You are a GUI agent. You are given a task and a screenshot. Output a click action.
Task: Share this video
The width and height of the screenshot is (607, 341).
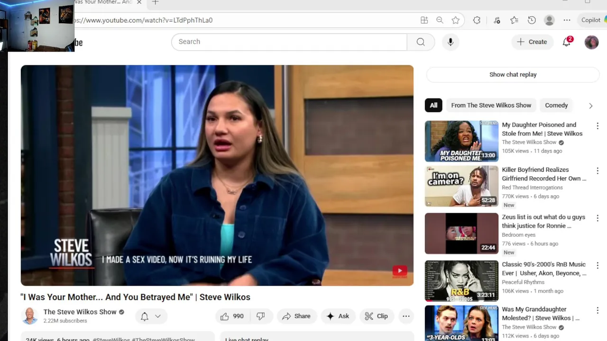click(296, 316)
